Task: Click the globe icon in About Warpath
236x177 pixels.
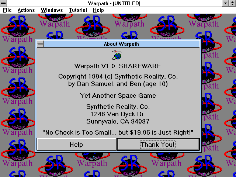Action: tap(118, 55)
